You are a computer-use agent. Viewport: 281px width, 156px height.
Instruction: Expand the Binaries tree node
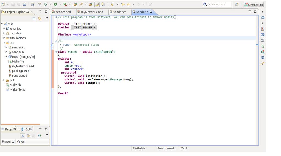pos(4,28)
